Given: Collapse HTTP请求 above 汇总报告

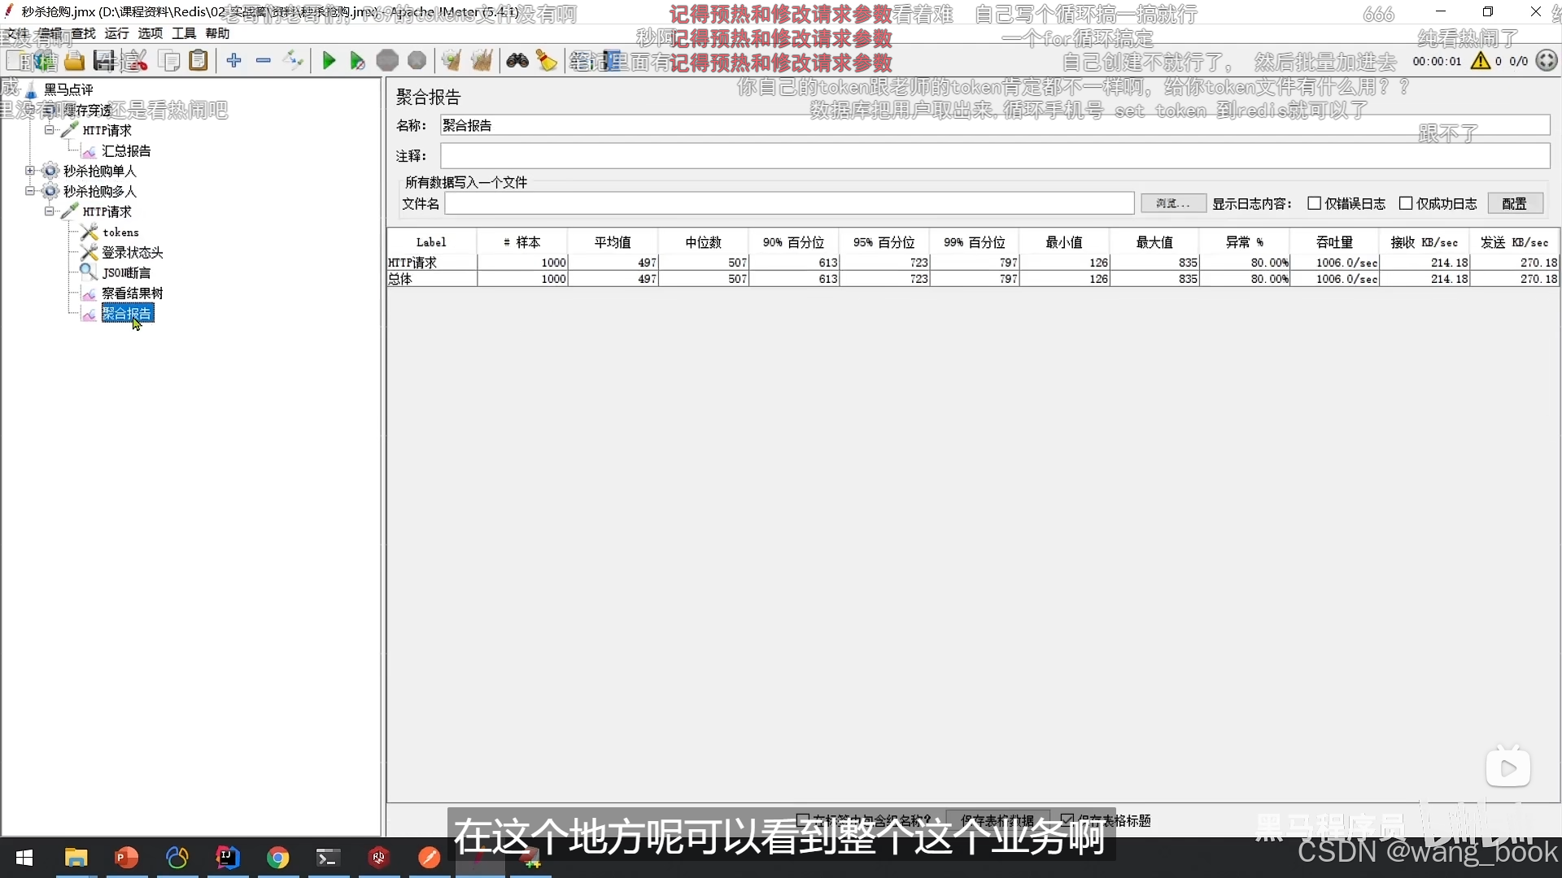Looking at the screenshot, I should point(50,130).
